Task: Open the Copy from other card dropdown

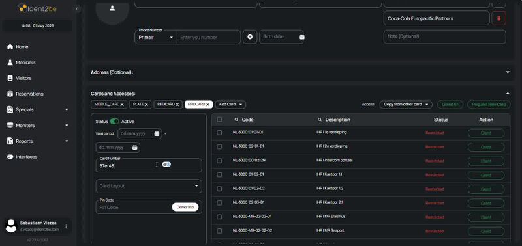Action: tap(406, 105)
